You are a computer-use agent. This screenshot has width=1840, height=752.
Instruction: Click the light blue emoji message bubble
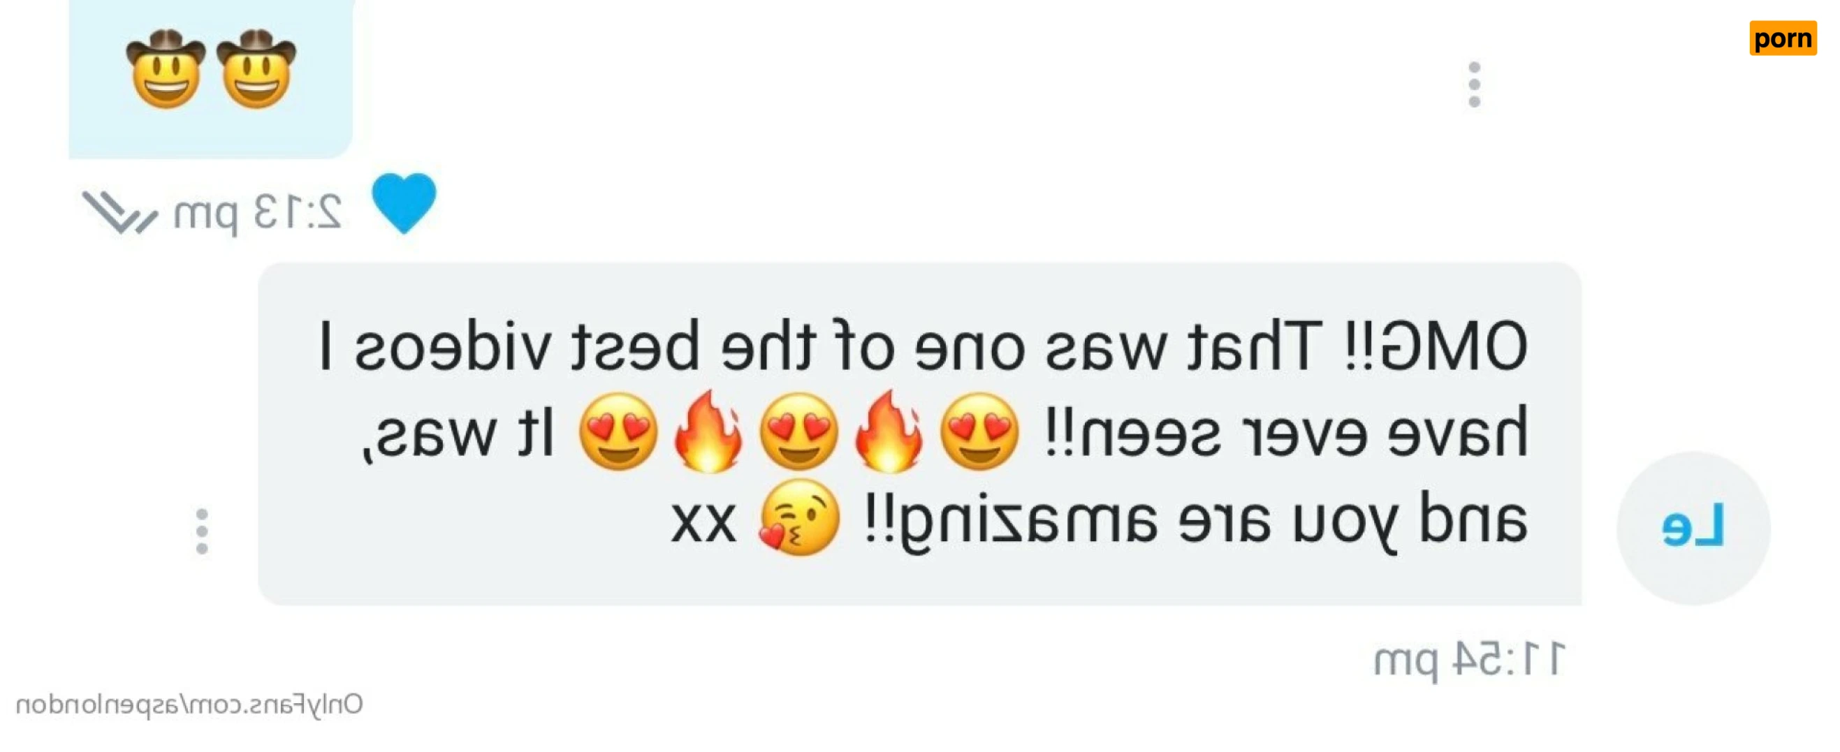coord(211,79)
